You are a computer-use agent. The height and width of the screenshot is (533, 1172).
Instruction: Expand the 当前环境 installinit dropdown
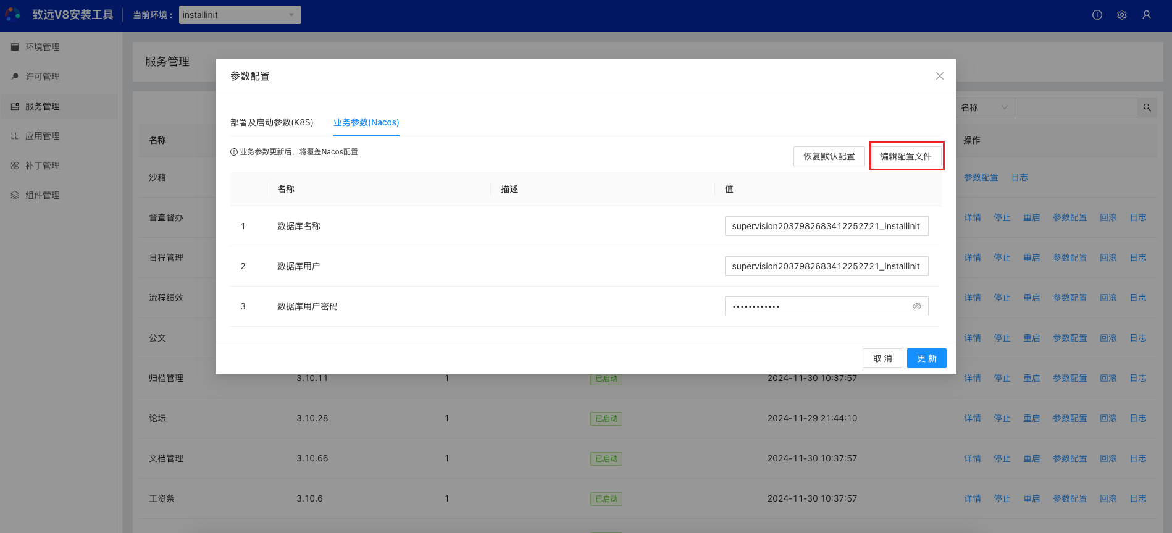(240, 15)
